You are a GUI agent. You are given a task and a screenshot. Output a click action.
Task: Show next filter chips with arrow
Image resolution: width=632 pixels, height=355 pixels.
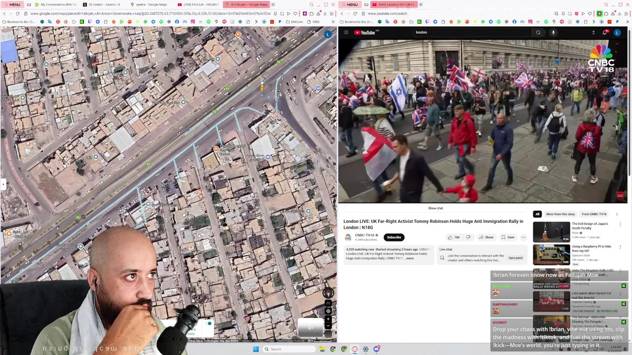coord(616,214)
